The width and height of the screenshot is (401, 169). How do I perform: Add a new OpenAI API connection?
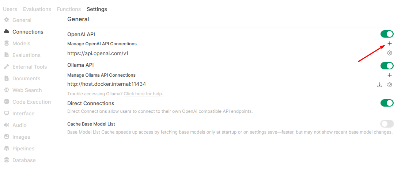pos(390,44)
